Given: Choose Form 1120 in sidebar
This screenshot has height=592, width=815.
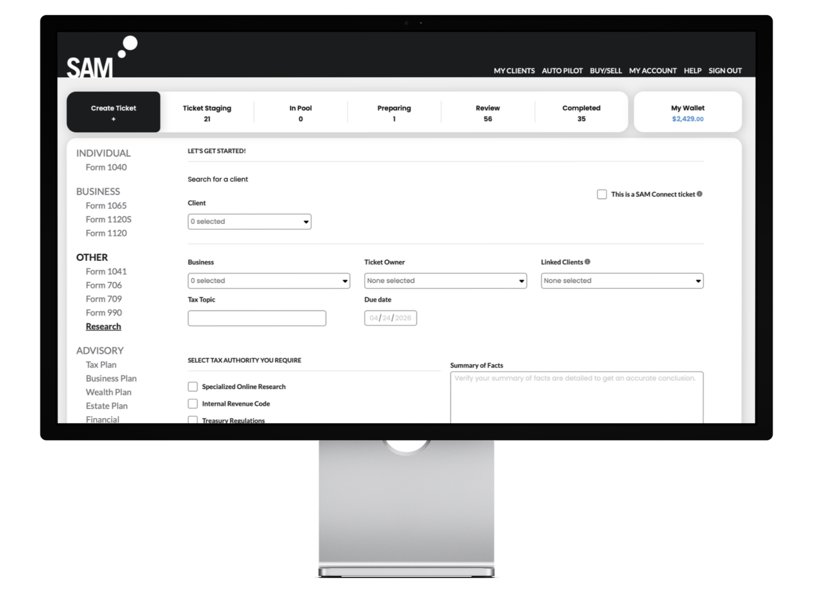Looking at the screenshot, I should pos(106,233).
